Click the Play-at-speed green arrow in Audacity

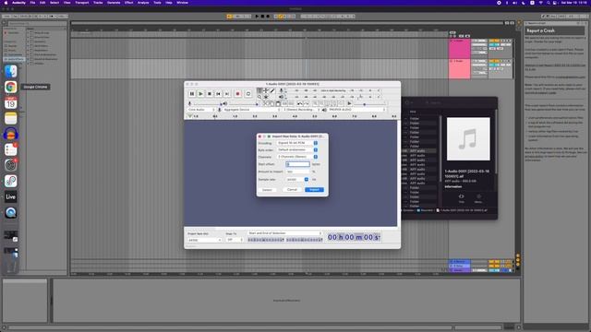[349, 103]
